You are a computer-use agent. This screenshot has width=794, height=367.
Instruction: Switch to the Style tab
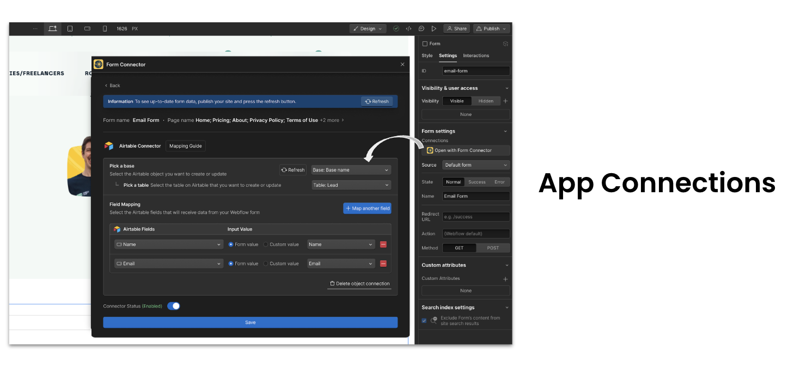[x=427, y=56]
